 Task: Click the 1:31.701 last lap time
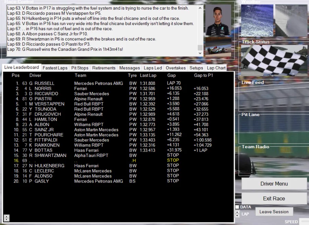pyautogui.click(x=147, y=94)
